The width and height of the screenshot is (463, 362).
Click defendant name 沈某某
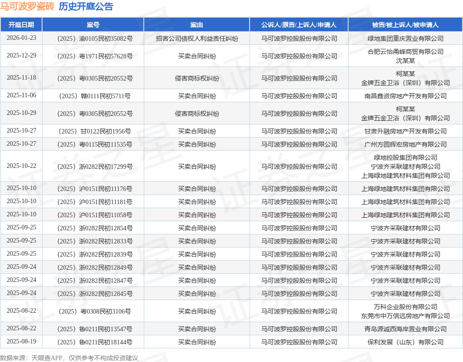pos(406,61)
